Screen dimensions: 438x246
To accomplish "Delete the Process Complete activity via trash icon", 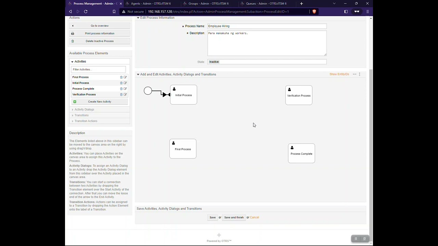I will pos(121,89).
